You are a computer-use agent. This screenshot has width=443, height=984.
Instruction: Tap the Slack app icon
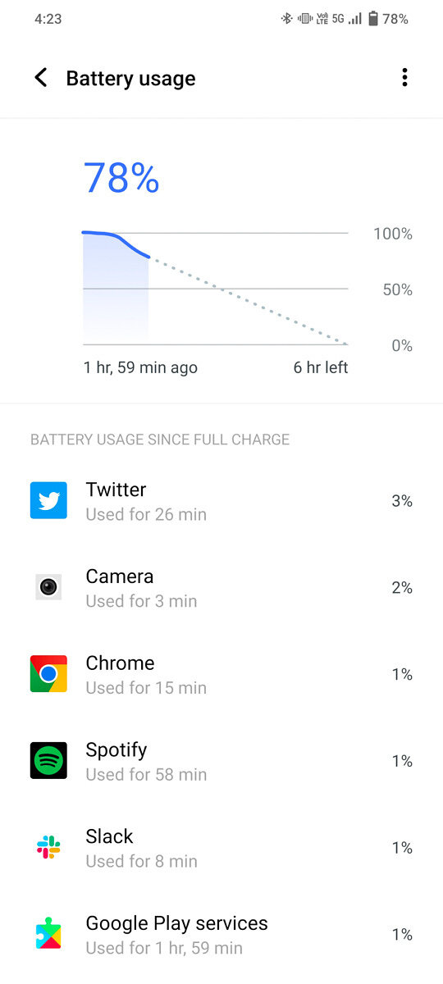[48, 848]
